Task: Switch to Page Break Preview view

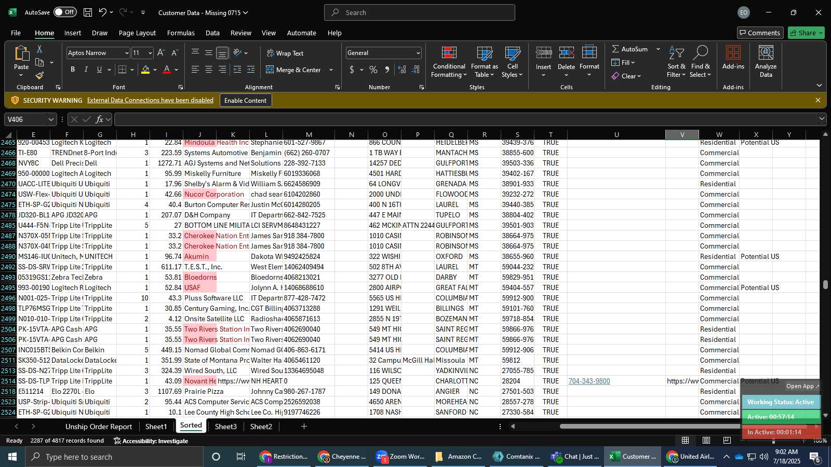Action: click(x=727, y=440)
